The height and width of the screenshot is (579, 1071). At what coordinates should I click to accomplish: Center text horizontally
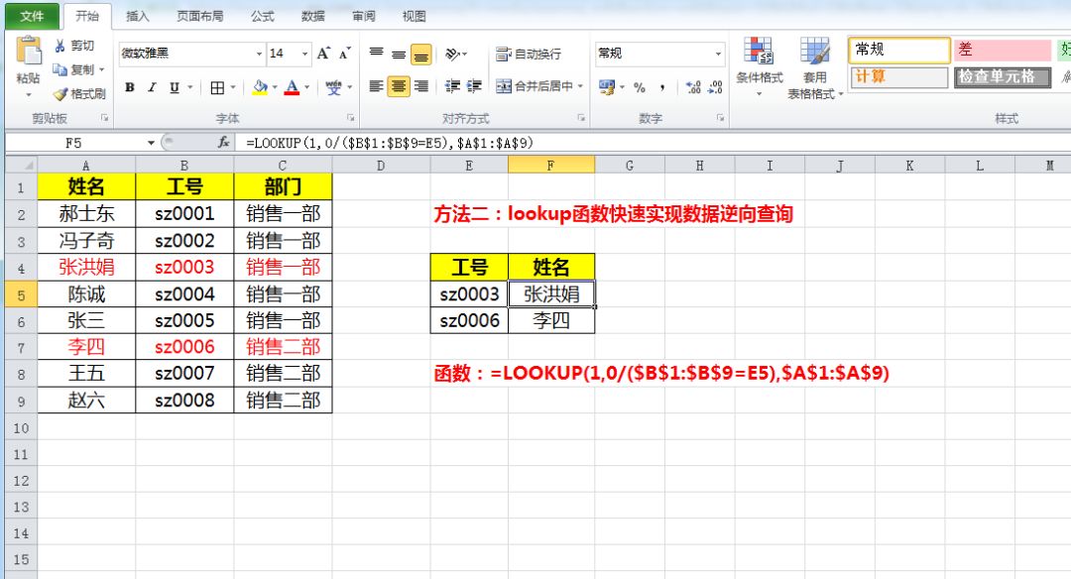399,86
